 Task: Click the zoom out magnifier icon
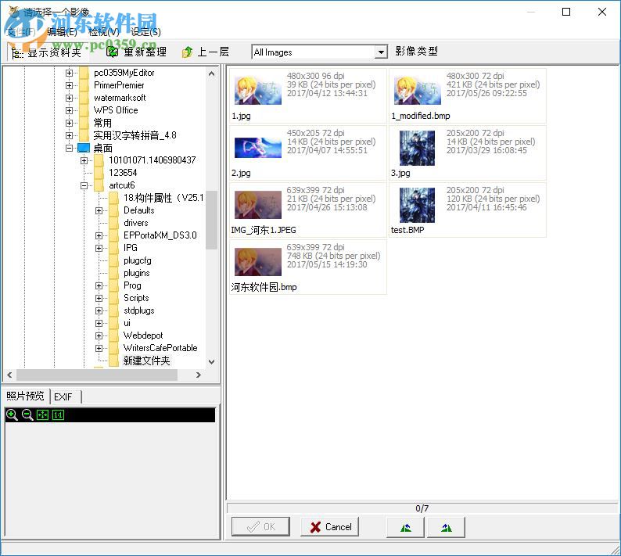[27, 414]
